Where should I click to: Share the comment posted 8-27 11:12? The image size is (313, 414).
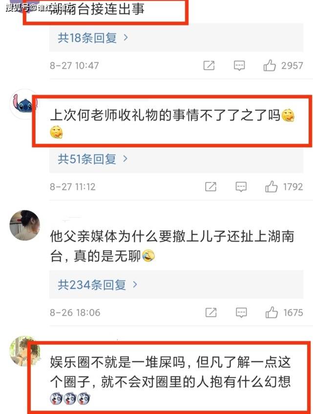point(211,186)
